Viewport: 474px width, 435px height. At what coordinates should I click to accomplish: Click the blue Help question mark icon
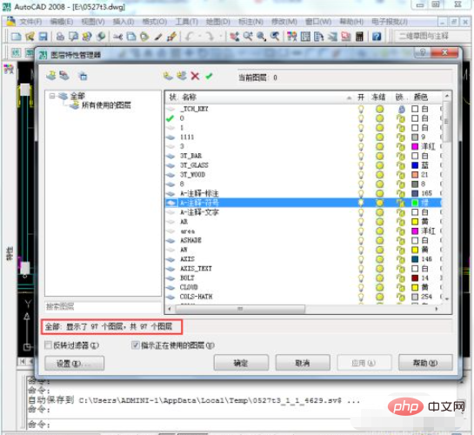377,37
